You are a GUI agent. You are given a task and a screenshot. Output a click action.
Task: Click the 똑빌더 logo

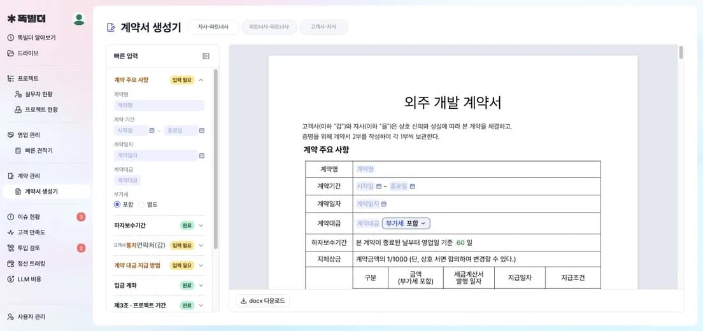[x=27, y=19]
